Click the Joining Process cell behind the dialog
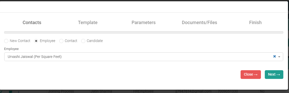Screen dimensions: 289x93 click(61, 91)
